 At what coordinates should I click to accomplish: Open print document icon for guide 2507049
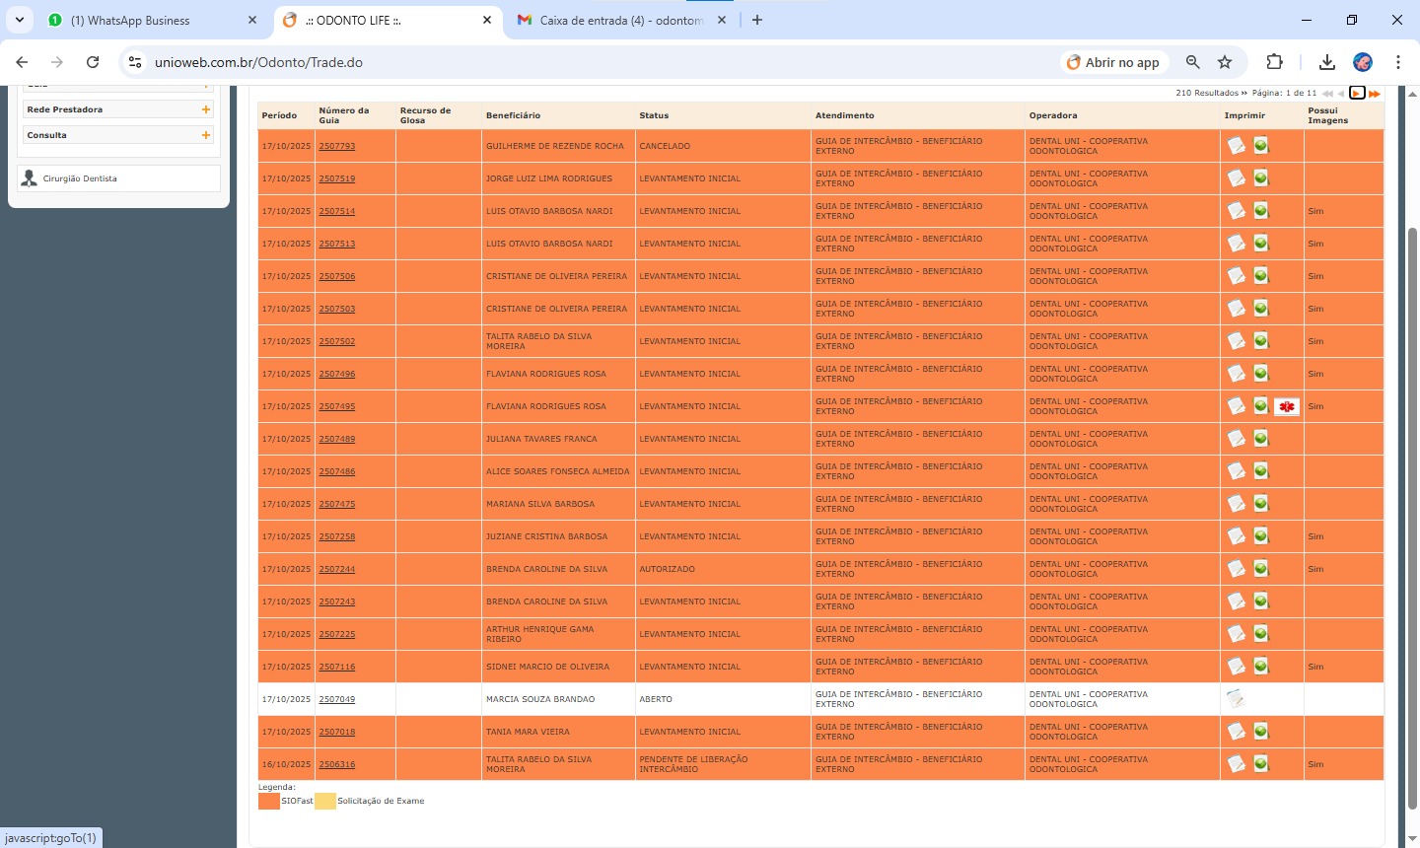click(1235, 699)
